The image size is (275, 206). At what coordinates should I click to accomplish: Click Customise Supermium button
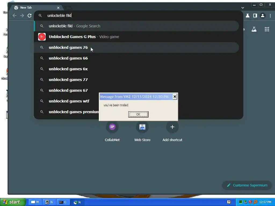[247, 185]
